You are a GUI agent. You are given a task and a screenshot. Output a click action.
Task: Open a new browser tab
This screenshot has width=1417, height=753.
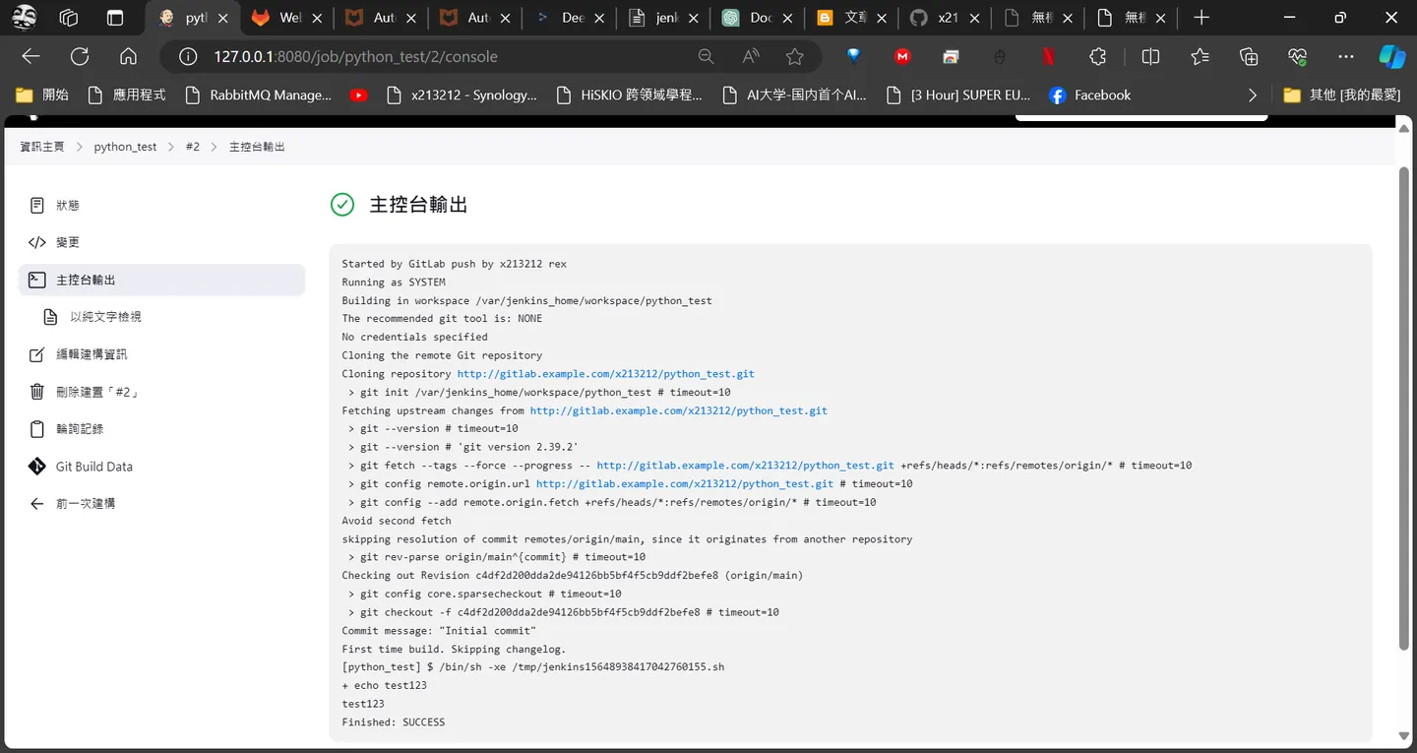tap(1201, 18)
